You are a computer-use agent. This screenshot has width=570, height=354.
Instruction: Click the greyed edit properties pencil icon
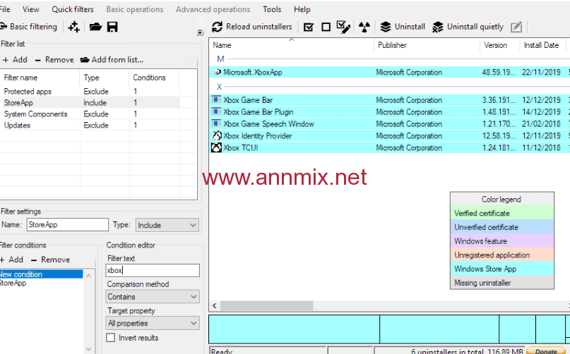click(516, 27)
